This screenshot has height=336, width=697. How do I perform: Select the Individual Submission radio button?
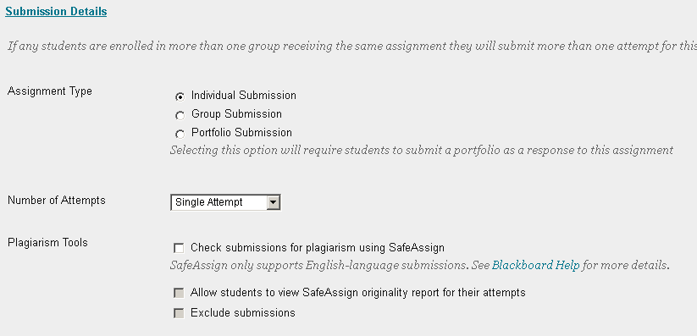(x=180, y=96)
